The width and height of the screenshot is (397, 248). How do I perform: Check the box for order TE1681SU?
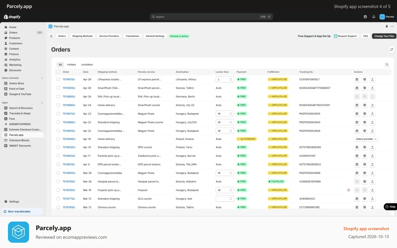[58, 164]
